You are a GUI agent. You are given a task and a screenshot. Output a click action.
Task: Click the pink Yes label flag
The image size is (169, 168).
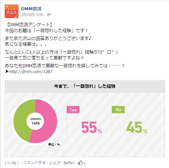pyautogui.click(x=73, y=110)
